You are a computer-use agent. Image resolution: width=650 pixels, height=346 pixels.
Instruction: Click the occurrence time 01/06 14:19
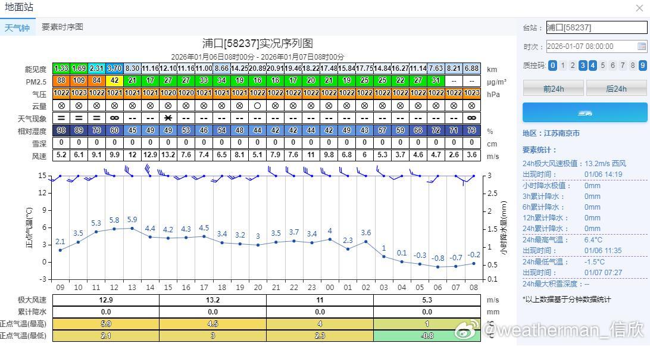(x=603, y=174)
